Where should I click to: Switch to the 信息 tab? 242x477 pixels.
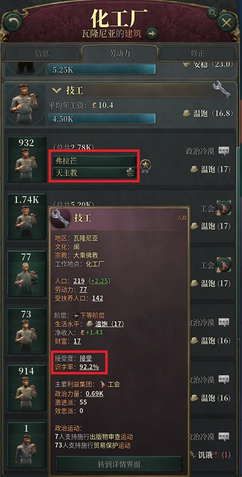coord(42,53)
